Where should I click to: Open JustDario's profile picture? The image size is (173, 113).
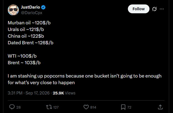[x=13, y=10]
